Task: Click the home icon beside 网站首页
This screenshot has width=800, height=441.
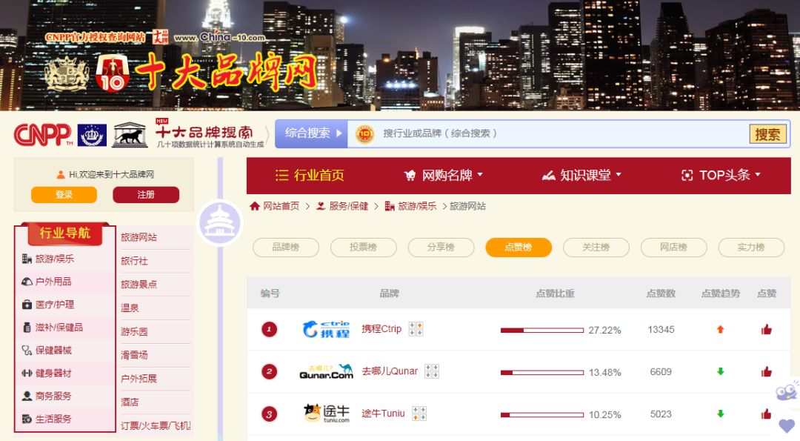Action: coord(255,206)
